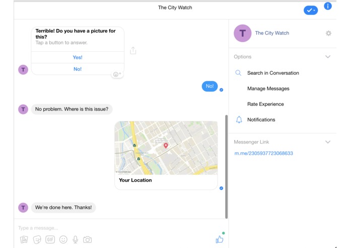Screen dimensions: 350x248
Task: Click the large T avatar in sidebar
Action: point(242,33)
